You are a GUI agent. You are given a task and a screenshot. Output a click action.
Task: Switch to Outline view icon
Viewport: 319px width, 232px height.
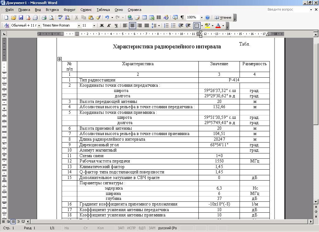[18, 221]
